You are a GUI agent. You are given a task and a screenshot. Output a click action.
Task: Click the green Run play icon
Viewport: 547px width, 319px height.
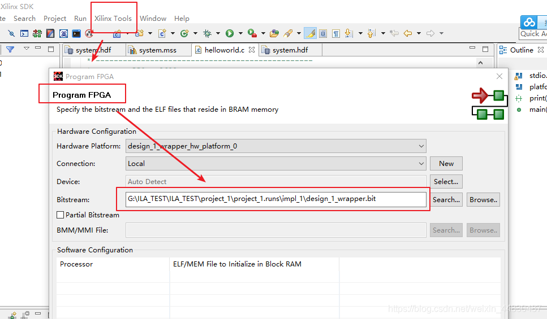tap(230, 33)
